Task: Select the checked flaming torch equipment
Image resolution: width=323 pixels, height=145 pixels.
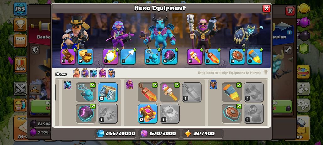Action: pyautogui.click(x=170, y=92)
